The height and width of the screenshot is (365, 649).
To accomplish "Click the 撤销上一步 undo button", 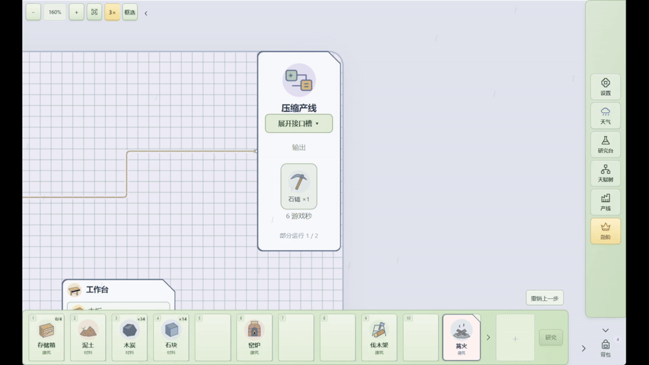I will (545, 298).
